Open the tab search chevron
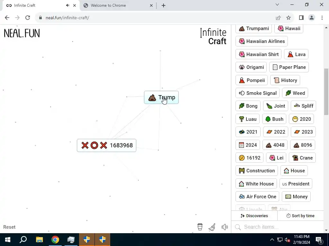 277,4
